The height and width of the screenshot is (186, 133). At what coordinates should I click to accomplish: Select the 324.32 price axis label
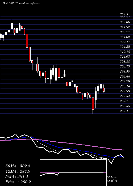click(124, 47)
